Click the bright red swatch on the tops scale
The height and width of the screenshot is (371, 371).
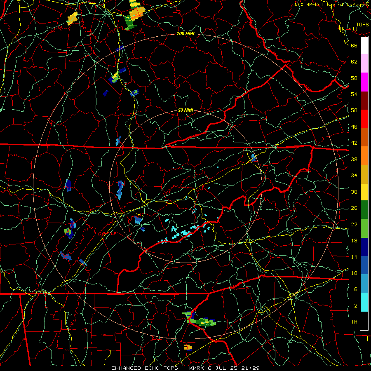pos(364,119)
